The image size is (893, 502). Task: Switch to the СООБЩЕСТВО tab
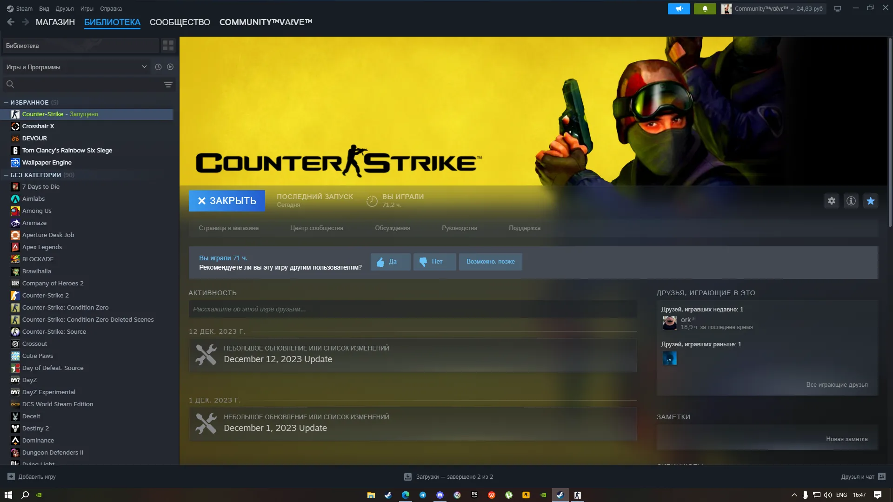(180, 22)
